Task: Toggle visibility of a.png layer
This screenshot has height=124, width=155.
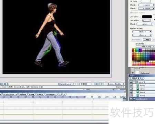Action: pyautogui.click(x=131, y=95)
